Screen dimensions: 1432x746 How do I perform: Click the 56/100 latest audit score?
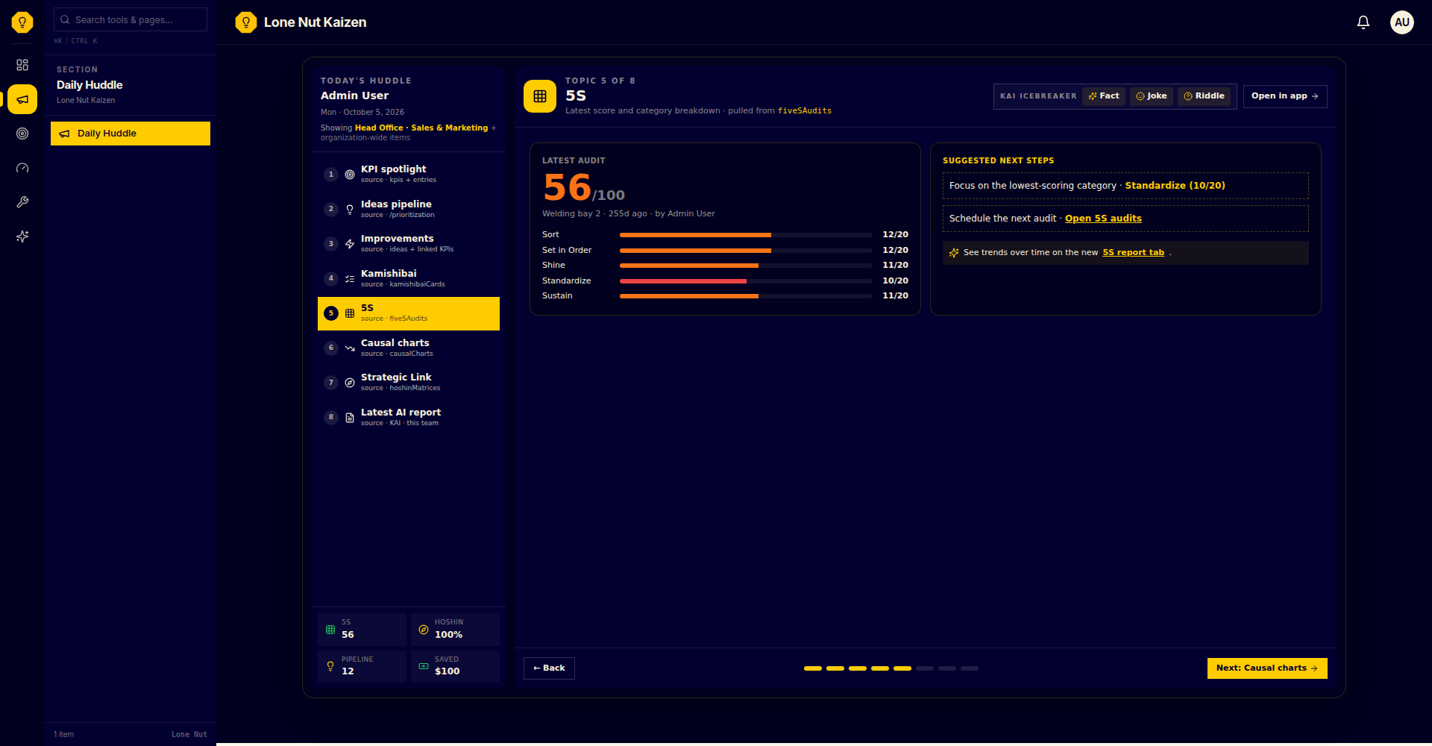tap(584, 187)
